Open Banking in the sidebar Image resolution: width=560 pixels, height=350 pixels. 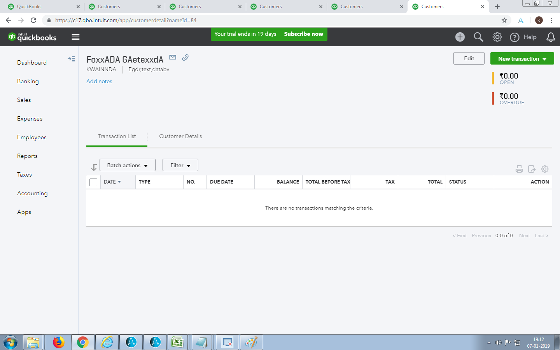click(x=28, y=81)
